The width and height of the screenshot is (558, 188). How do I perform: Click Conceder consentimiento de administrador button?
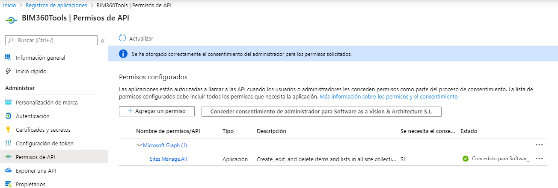[x=321, y=111]
